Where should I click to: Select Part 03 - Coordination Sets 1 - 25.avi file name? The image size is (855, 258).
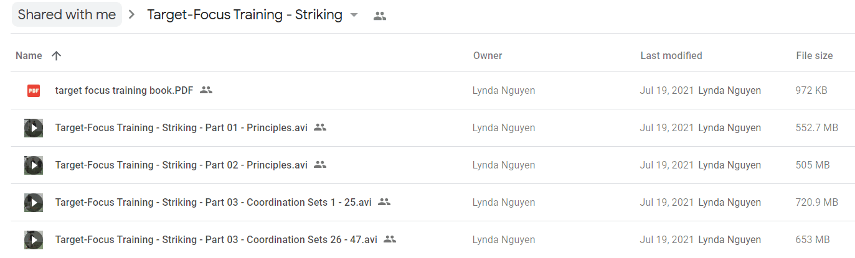(214, 203)
